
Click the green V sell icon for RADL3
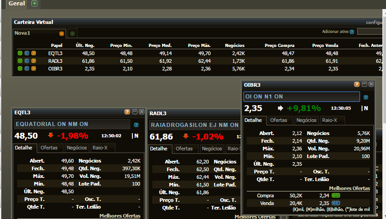[x=20, y=61]
